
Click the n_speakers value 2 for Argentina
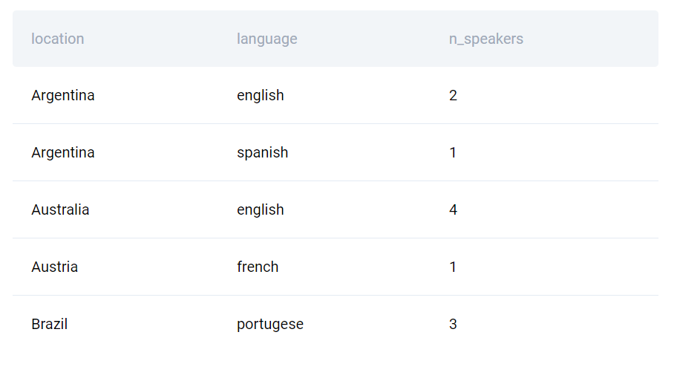point(453,95)
